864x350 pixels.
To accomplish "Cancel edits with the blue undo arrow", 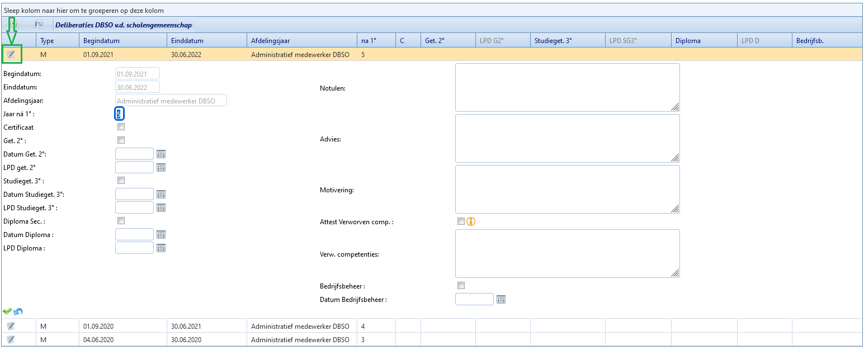I will (x=18, y=311).
